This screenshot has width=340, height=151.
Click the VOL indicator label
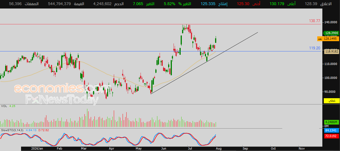pyautogui.click(x=4, y=106)
